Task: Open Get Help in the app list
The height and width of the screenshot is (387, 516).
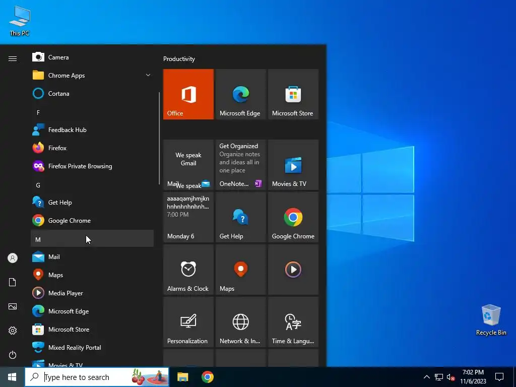Action: 92,203
